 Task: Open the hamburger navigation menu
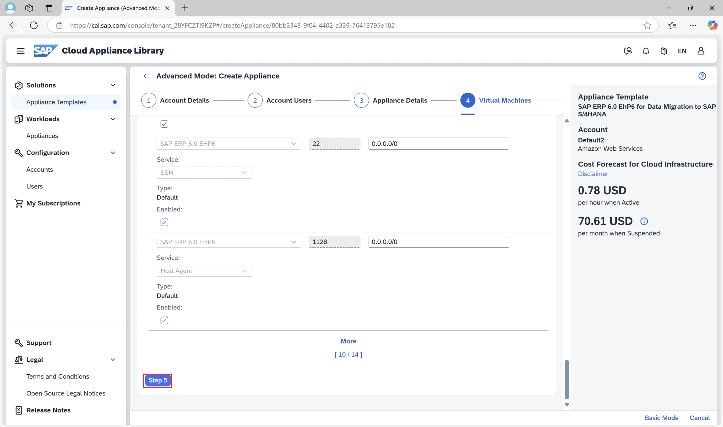(21, 51)
